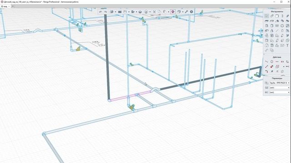The image size is (291, 163).
Task: Open small dropdown arrow in Действия panel
Action: pyautogui.click(x=284, y=67)
